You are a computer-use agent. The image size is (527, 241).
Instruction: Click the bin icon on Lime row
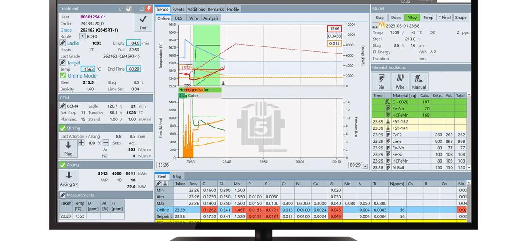point(388,142)
